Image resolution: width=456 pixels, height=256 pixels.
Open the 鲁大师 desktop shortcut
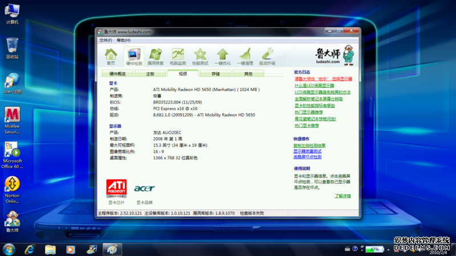click(12, 222)
